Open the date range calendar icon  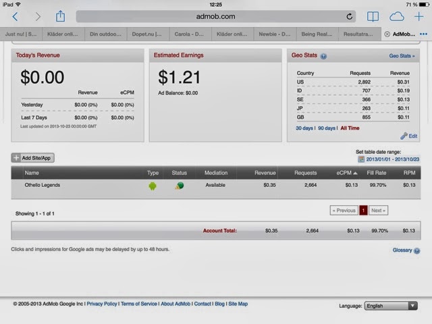coord(361,159)
